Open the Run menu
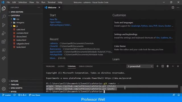The width and height of the screenshot is (182, 102). [x=43, y=2]
